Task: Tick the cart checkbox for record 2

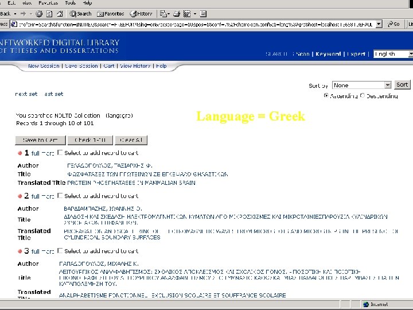Action: pos(60,195)
